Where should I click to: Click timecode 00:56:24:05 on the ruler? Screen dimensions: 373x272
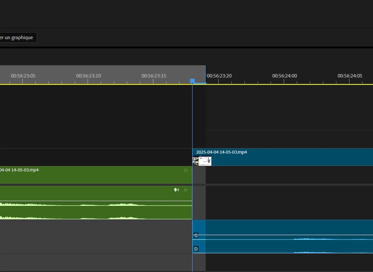click(349, 76)
